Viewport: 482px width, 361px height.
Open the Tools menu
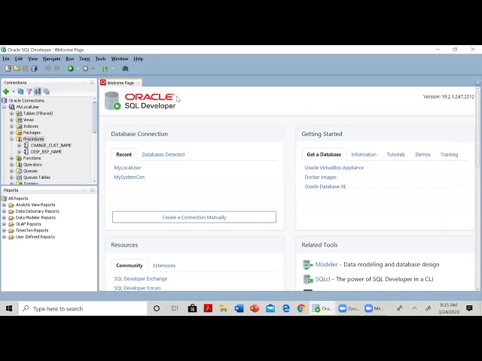click(100, 59)
